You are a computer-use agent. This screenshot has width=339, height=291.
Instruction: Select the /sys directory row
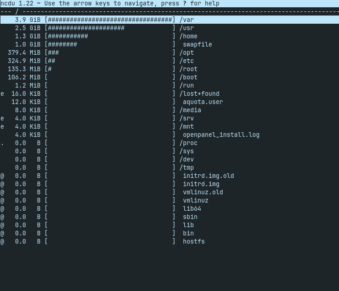[170, 151]
